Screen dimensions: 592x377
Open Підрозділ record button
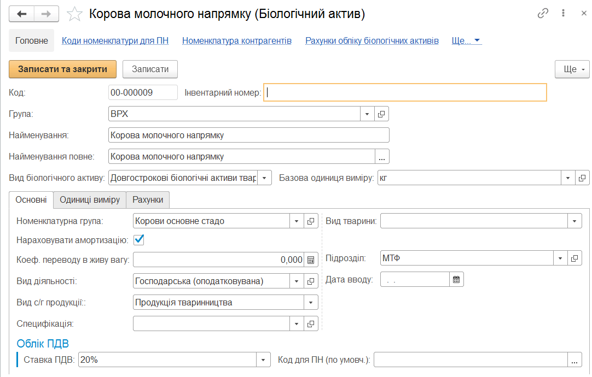pos(574,258)
